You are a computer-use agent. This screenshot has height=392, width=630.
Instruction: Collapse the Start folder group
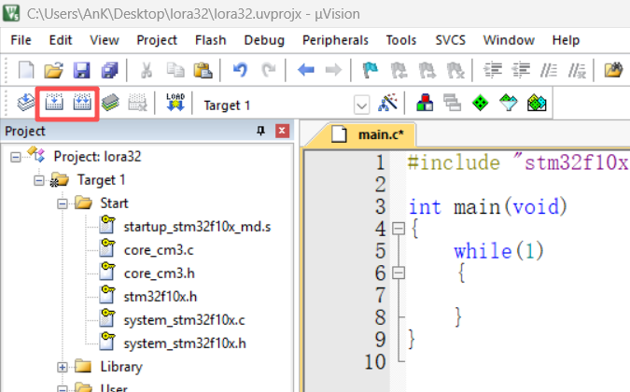[63, 203]
